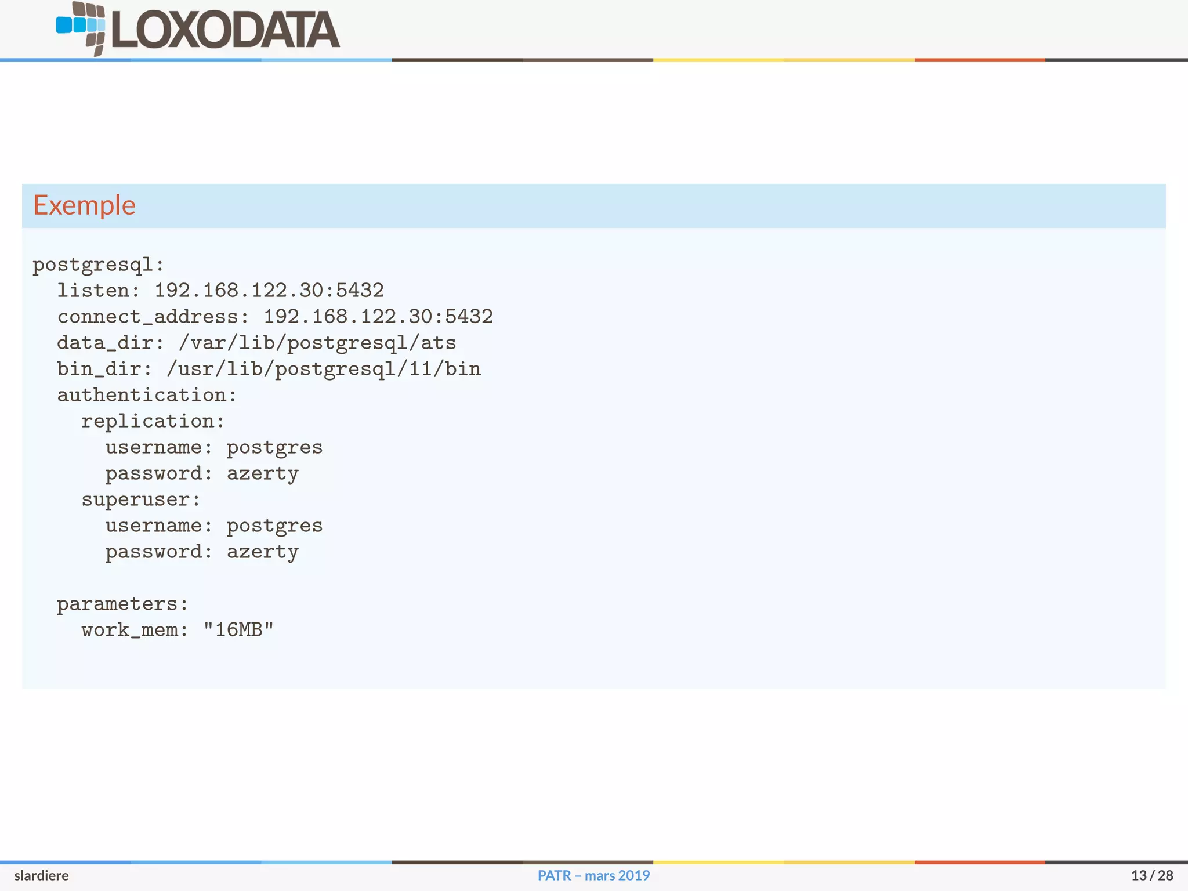The image size is (1188, 891).
Task: Click the 'listen: 192.168.122.30:5432' line
Action: click(x=220, y=290)
